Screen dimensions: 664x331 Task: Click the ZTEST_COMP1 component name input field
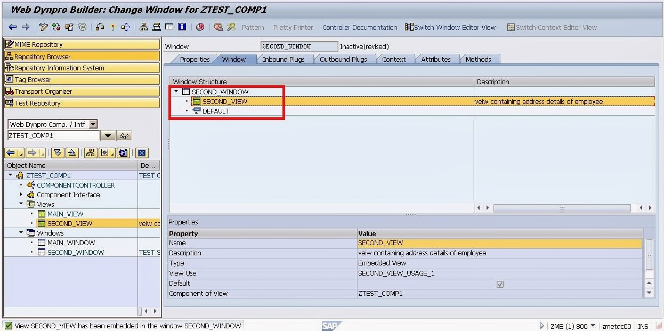click(x=53, y=136)
